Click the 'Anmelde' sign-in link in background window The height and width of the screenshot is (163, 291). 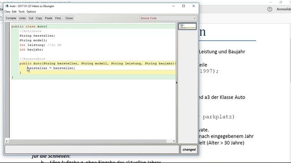pos(284,9)
